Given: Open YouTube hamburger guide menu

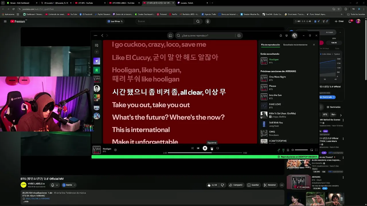Looking at the screenshot, I should pyautogui.click(x=5, y=21).
